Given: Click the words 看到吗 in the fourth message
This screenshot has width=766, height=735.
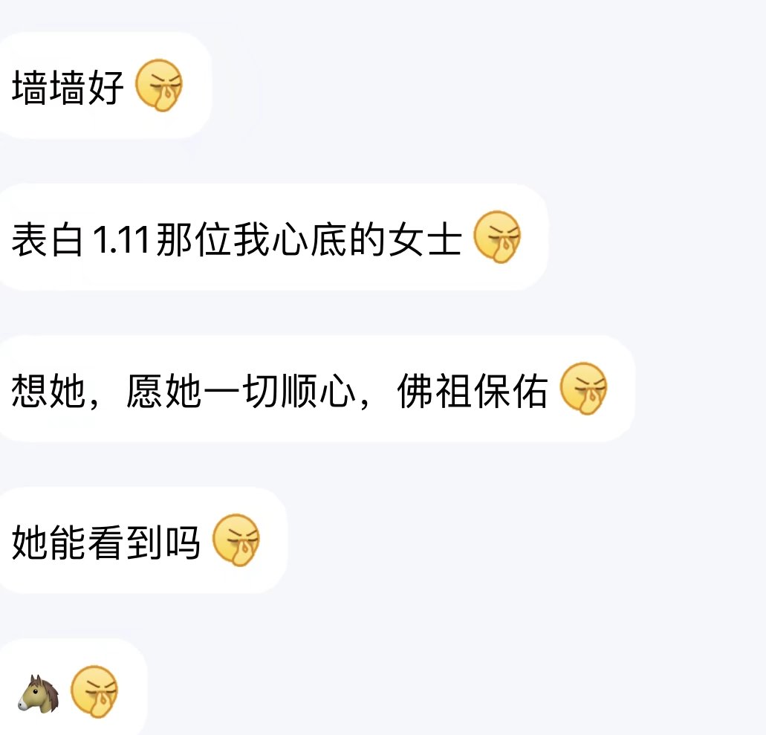Looking at the screenshot, I should [x=144, y=542].
